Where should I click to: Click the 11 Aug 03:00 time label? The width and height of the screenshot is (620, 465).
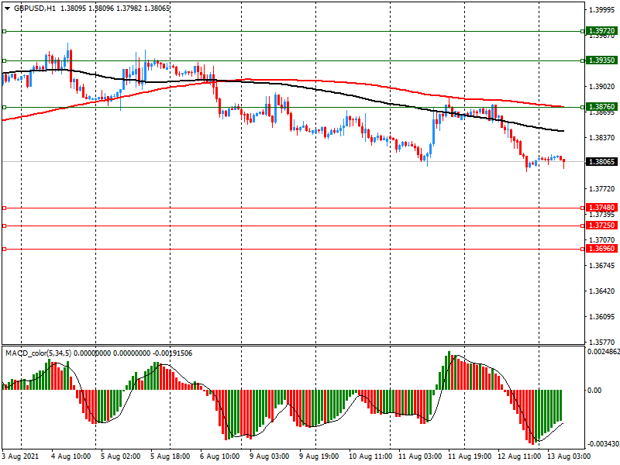420,456
